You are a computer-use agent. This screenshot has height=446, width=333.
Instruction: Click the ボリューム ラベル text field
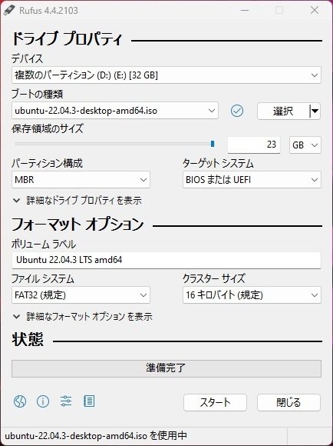(x=166, y=260)
